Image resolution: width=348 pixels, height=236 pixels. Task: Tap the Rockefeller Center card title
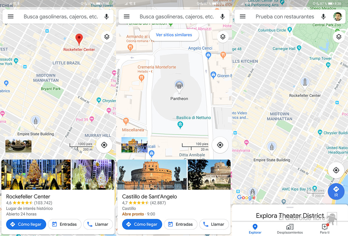pyautogui.click(x=28, y=197)
